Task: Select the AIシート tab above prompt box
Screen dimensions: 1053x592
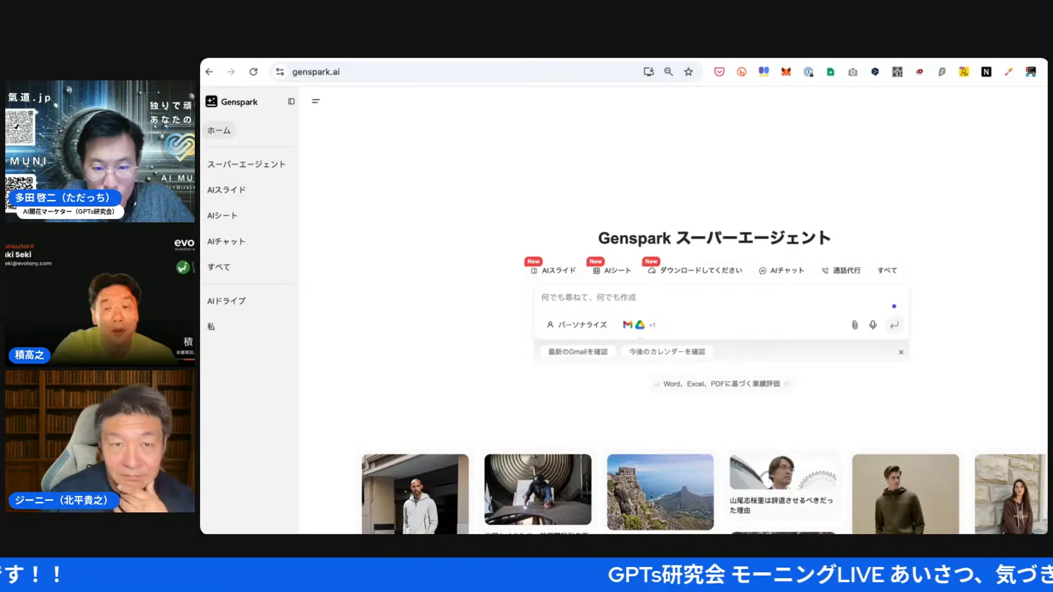Action: pos(612,270)
